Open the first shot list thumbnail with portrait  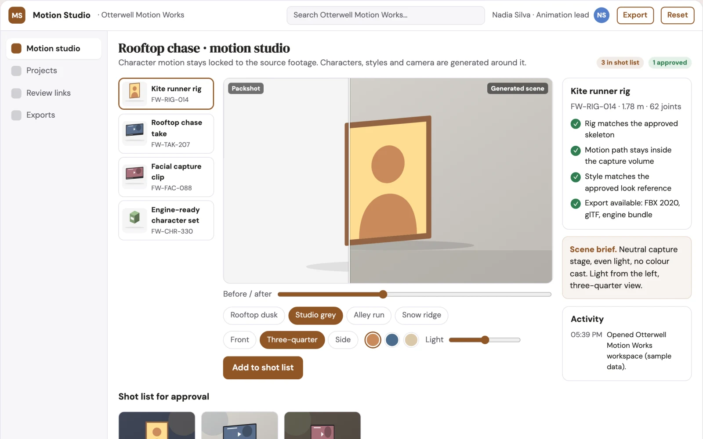click(x=157, y=425)
